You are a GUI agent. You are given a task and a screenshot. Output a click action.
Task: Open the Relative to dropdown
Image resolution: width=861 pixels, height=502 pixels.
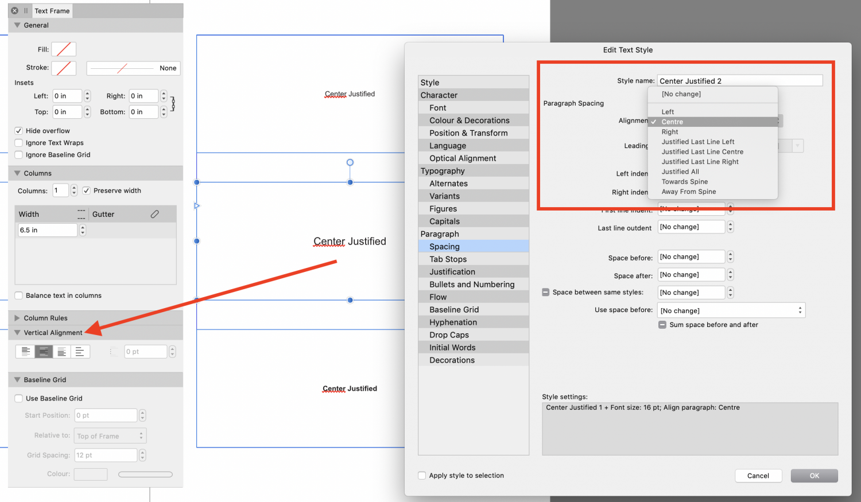(x=110, y=435)
